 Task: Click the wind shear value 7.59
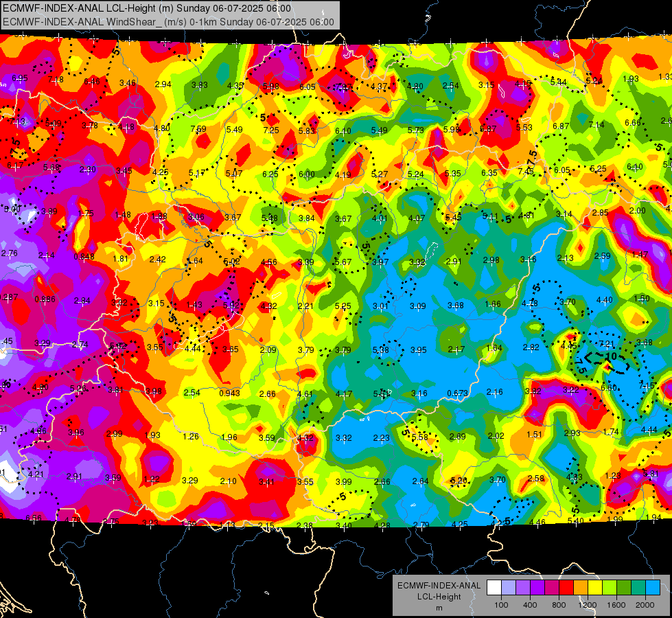point(198,129)
